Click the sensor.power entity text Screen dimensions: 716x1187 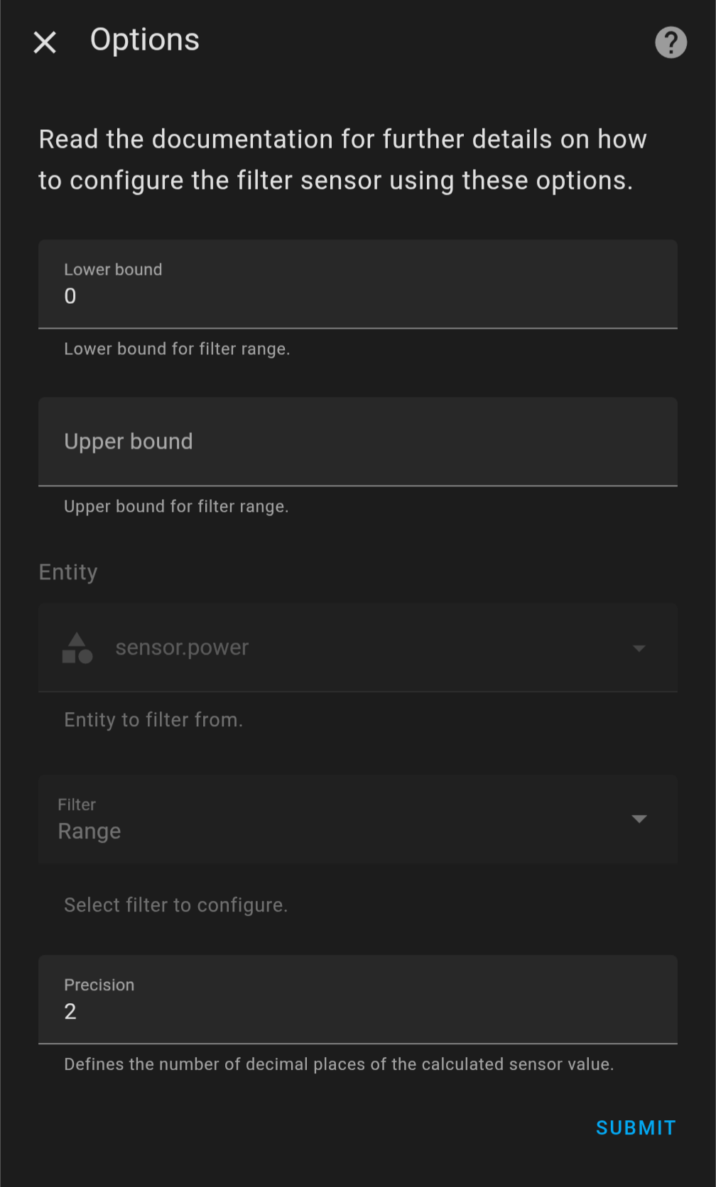(182, 647)
